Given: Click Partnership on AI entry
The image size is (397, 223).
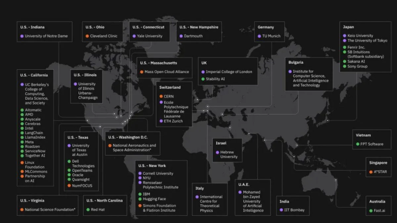Looking at the screenshot, I should coord(33,178).
